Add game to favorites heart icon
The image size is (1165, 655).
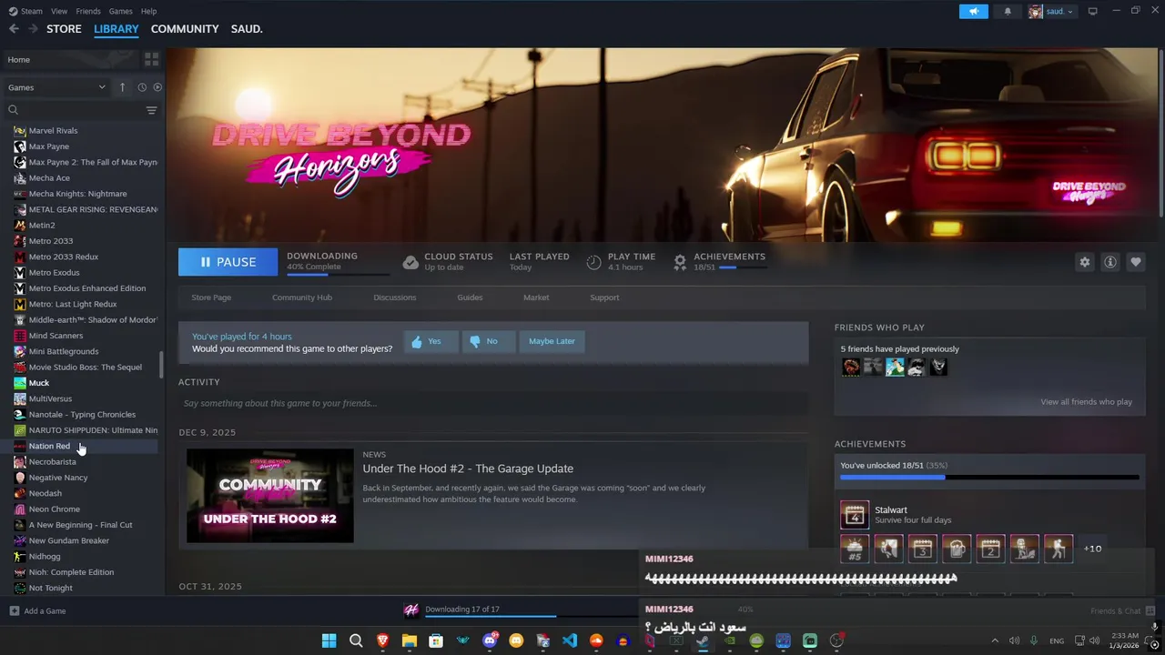[1136, 262]
